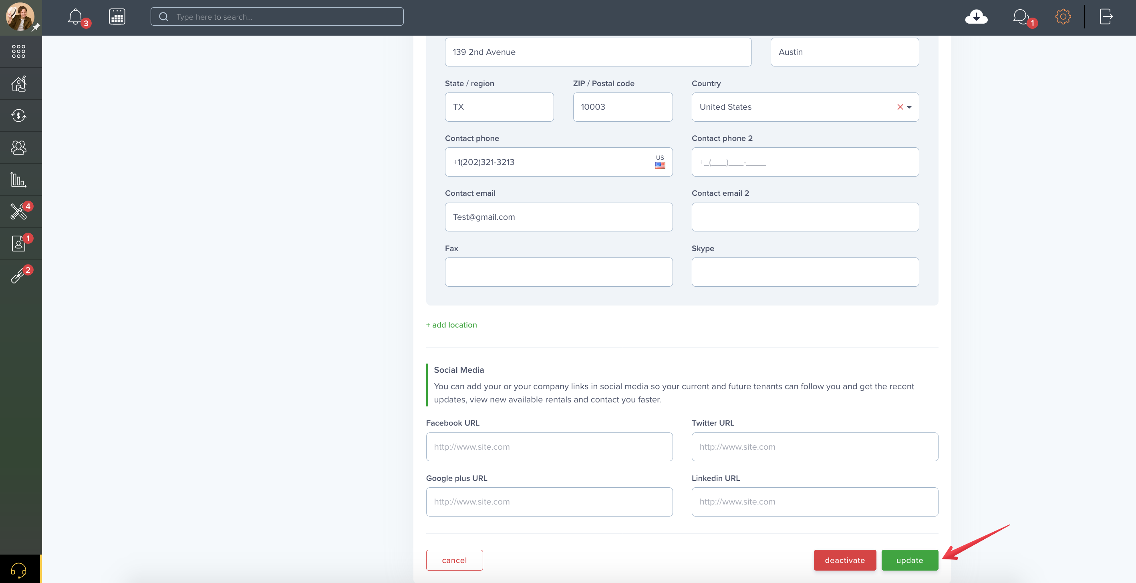The height and width of the screenshot is (583, 1136).
Task: Open the accounting dollar cycle icon
Action: (18, 115)
